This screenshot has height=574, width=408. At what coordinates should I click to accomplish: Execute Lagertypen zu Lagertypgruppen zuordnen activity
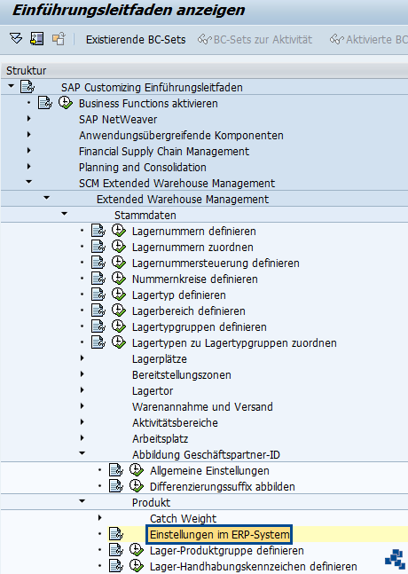click(x=119, y=342)
